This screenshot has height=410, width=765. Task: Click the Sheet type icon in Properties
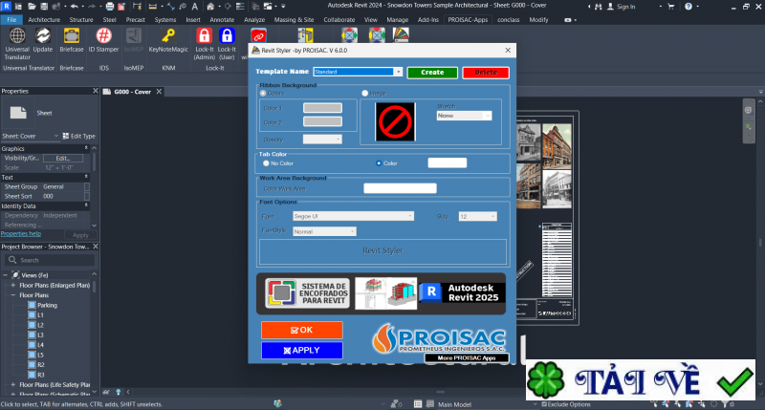click(18, 113)
